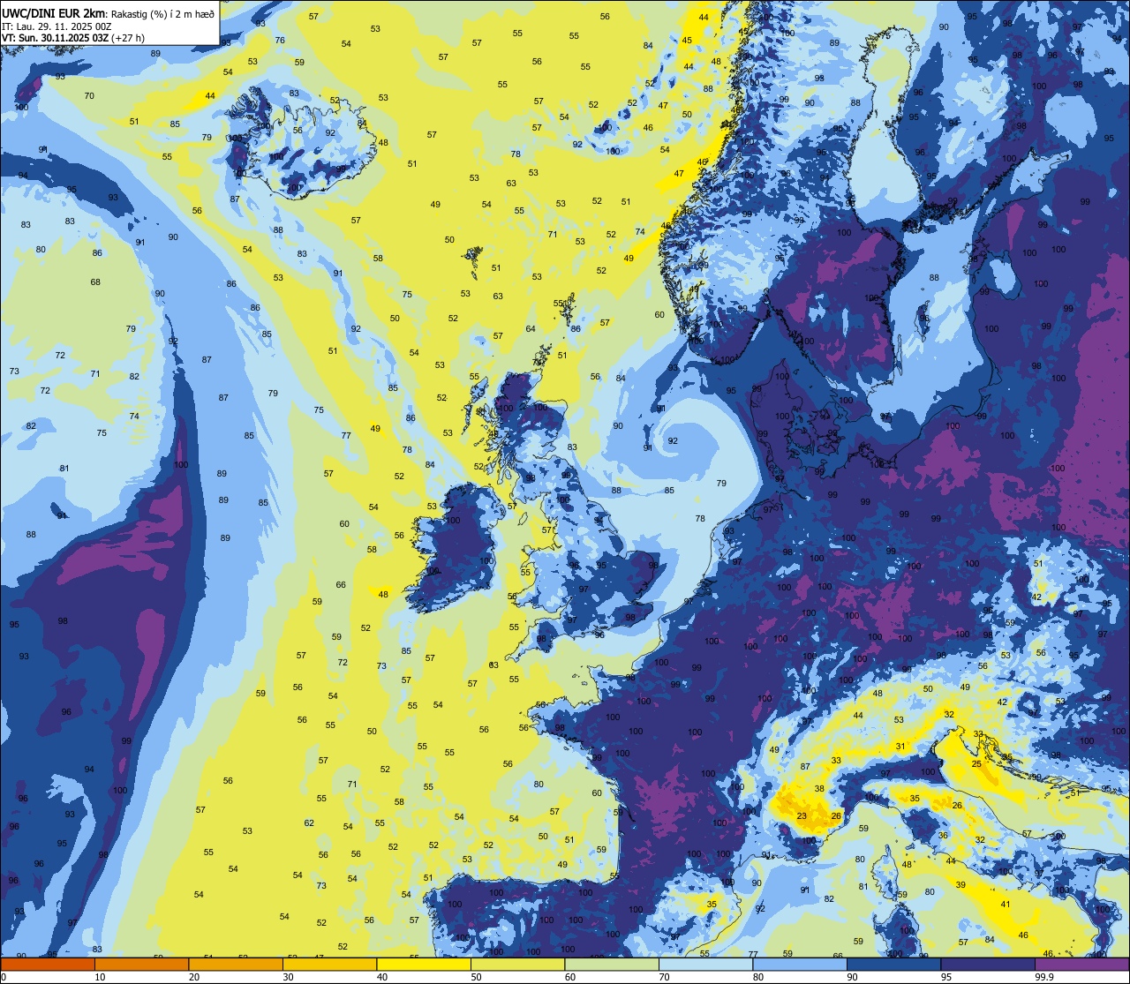The width and height of the screenshot is (1130, 984).
Task: Click the legend label '90'
Action: click(x=852, y=977)
